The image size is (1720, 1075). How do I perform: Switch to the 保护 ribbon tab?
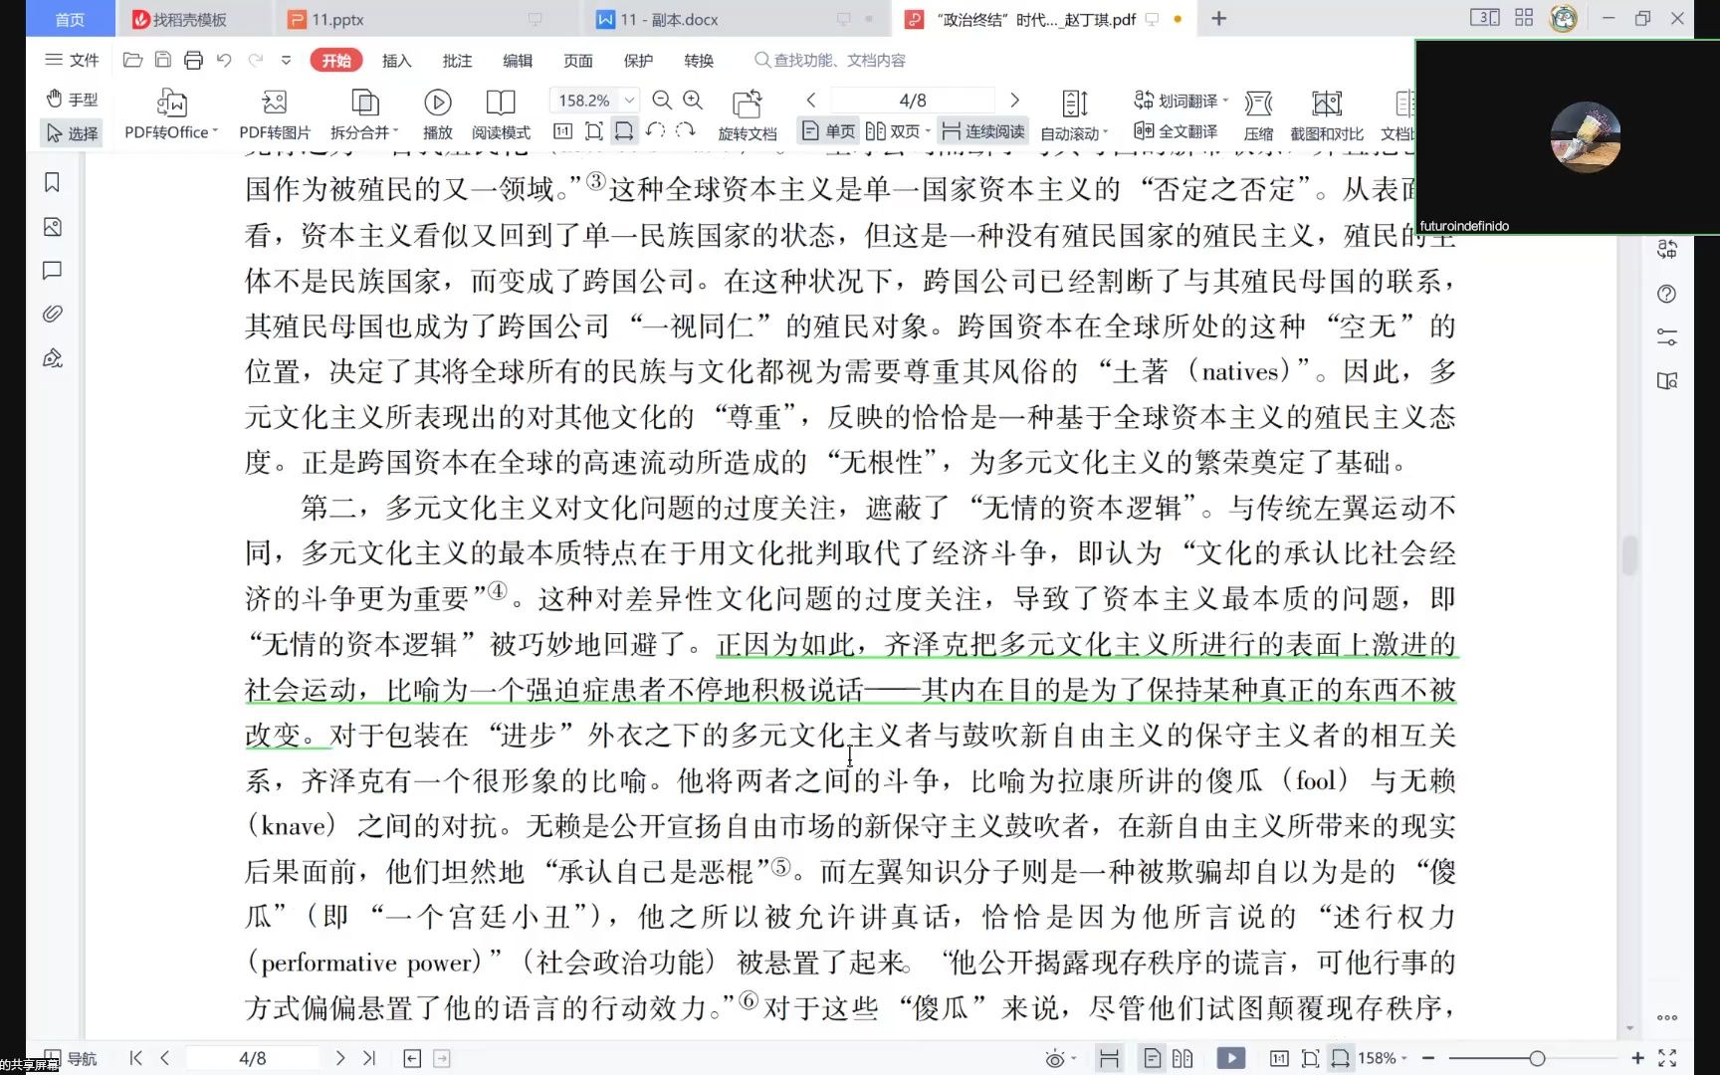tap(638, 60)
